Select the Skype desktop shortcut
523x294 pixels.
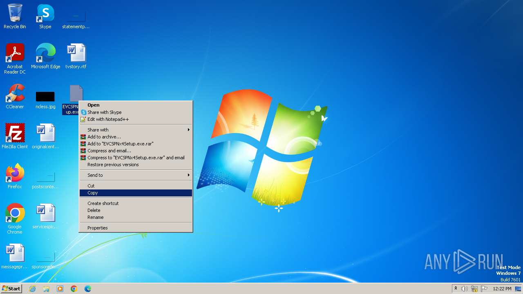45,16
